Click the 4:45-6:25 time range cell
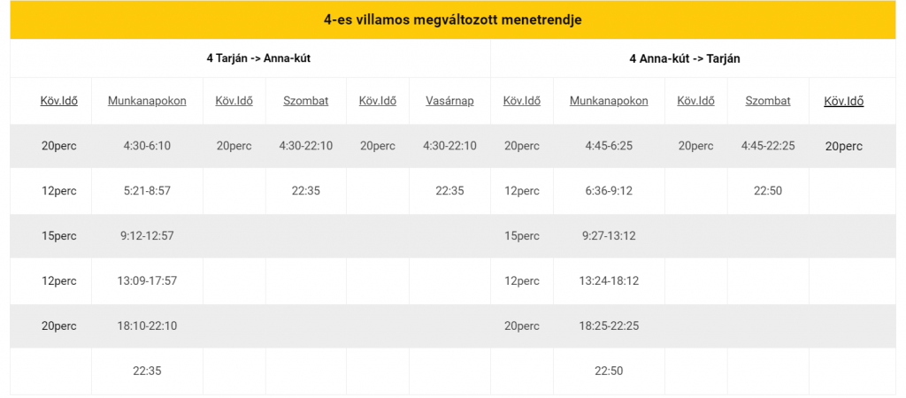 [x=609, y=146]
